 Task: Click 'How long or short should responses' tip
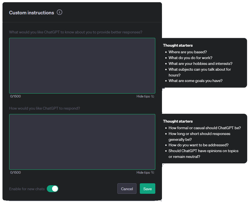coord(199,137)
